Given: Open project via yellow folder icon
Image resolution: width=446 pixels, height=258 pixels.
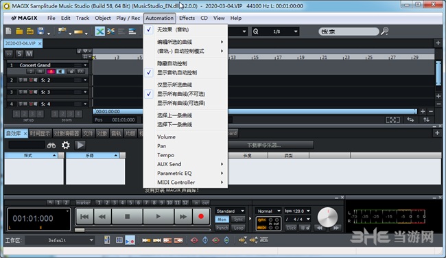Looking at the screenshot, I should point(19,32).
